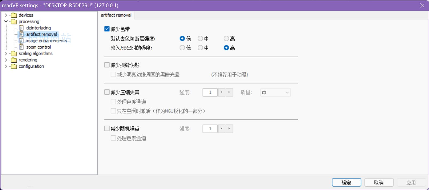Viewport: 429px width, 190px height.
Task: Click the image enhancements page icon
Action: (21, 41)
